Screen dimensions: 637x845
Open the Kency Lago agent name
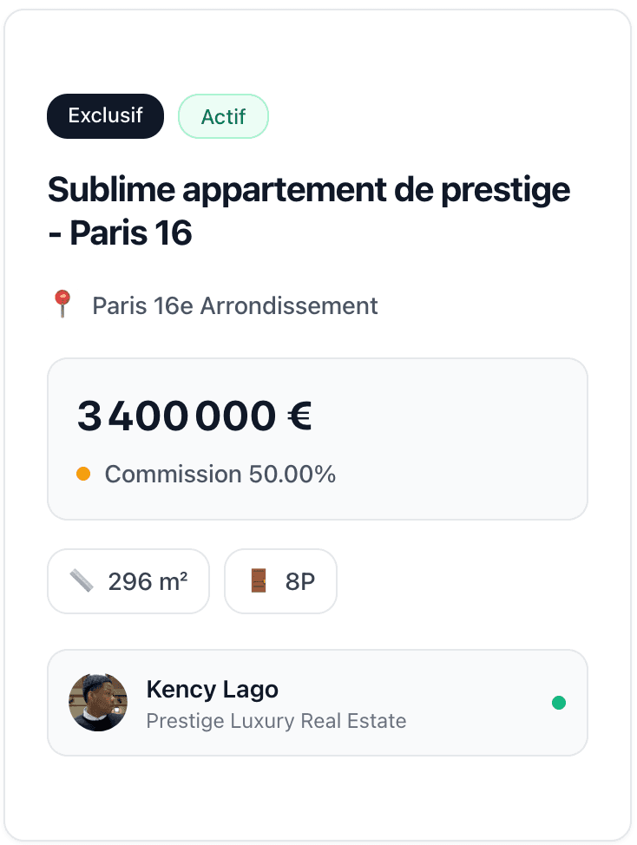213,690
